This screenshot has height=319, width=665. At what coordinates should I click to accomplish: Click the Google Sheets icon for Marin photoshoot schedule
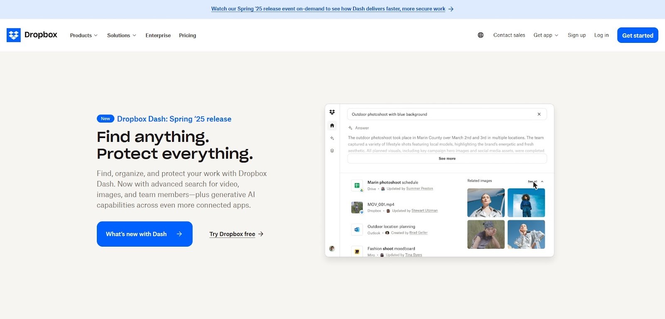pos(357,185)
